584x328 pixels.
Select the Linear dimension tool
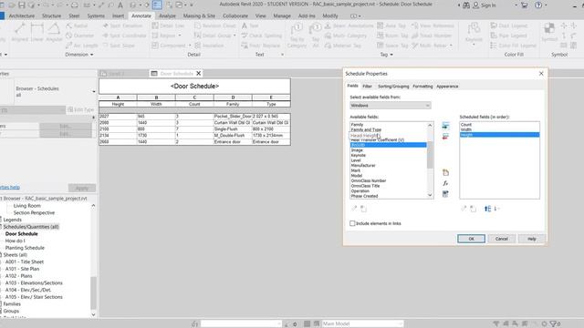pyautogui.click(x=36, y=32)
